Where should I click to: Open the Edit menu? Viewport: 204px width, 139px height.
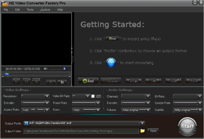tap(17, 10)
